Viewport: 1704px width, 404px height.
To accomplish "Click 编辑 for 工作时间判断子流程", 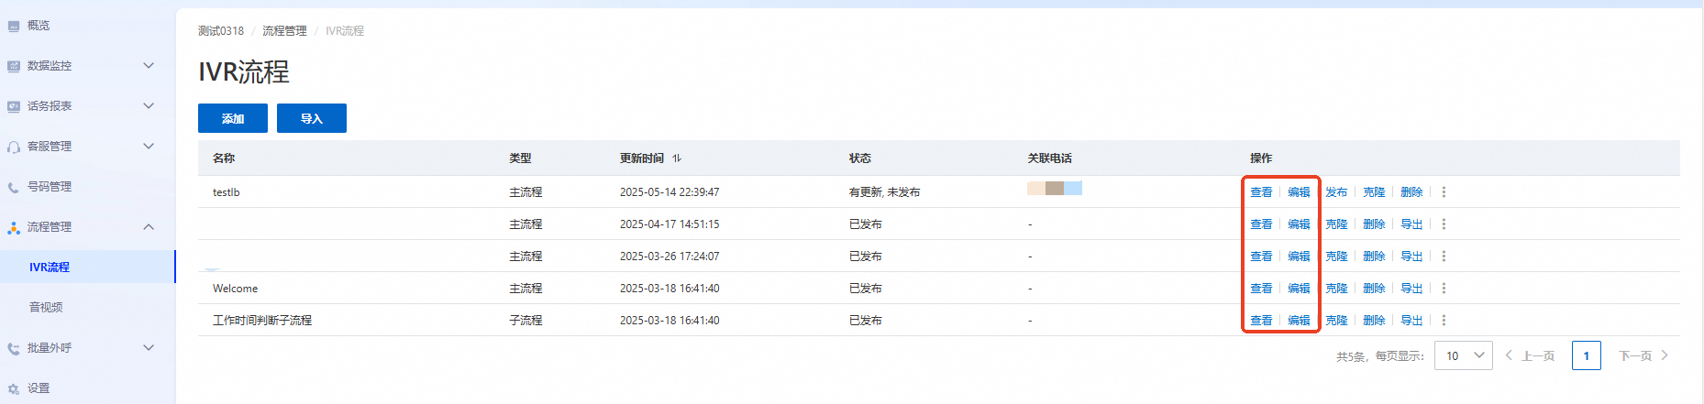I will point(1299,321).
